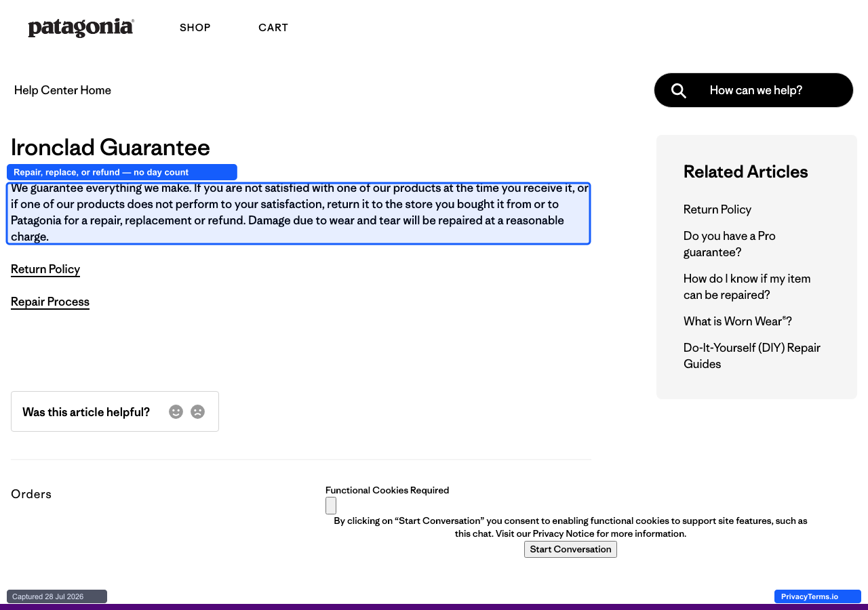Open related article Return Policy
The height and width of the screenshot is (610, 868).
(717, 209)
